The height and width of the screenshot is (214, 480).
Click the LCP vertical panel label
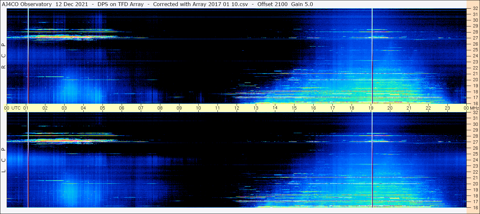4,160
